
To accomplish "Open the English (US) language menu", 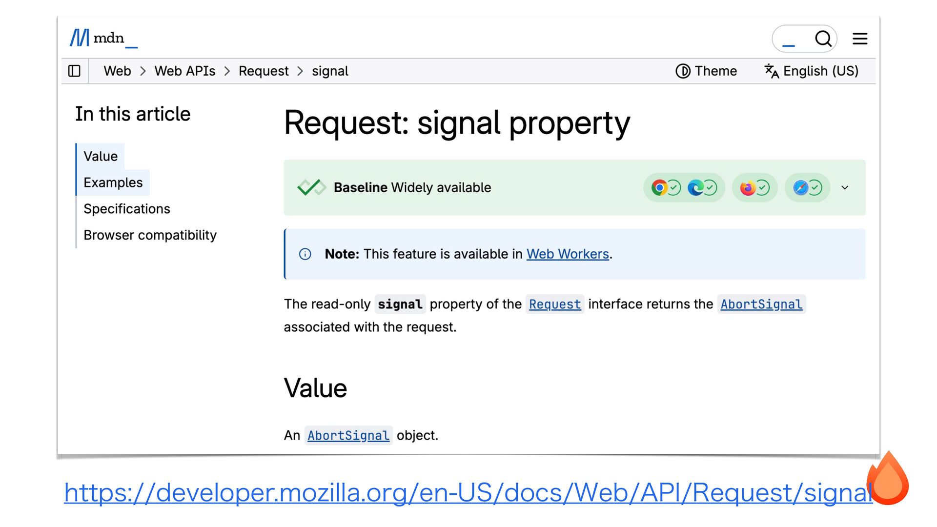I will (x=812, y=71).
